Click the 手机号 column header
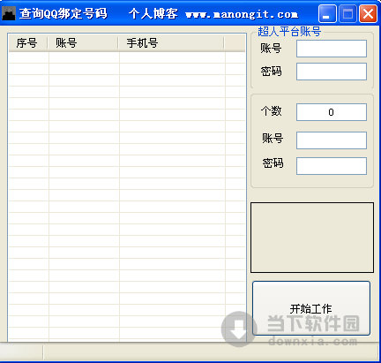Image resolution: width=381 pixels, height=363 pixels. (x=171, y=43)
